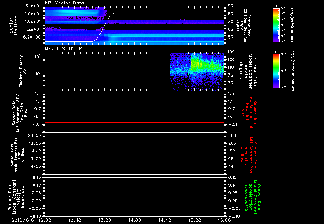Screen dimensions: 324x224
Task: Click the 4700 scanner position tick label
Action: tap(36, 167)
